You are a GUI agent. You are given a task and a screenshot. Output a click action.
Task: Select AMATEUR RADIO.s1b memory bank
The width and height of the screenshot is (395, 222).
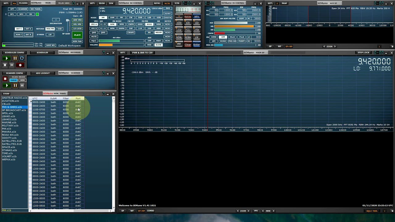tap(15, 98)
